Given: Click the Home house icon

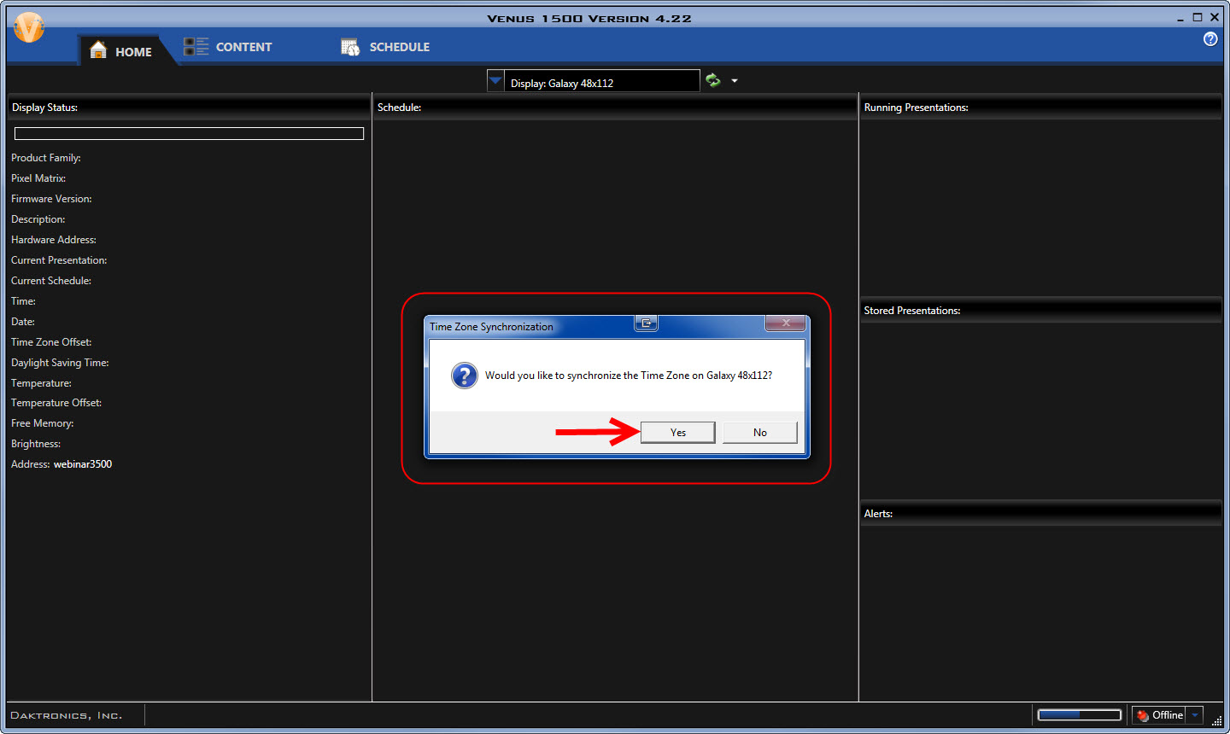Looking at the screenshot, I should pyautogui.click(x=98, y=50).
